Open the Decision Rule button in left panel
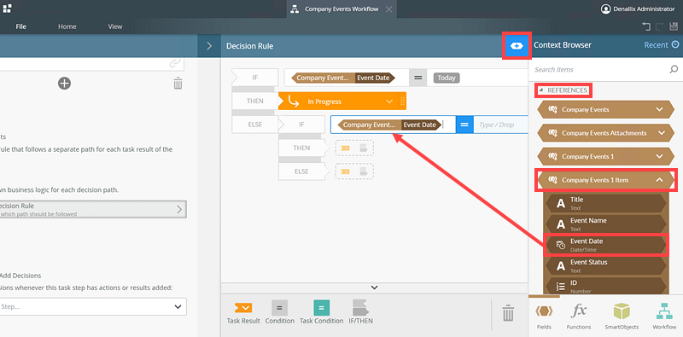 [x=93, y=209]
